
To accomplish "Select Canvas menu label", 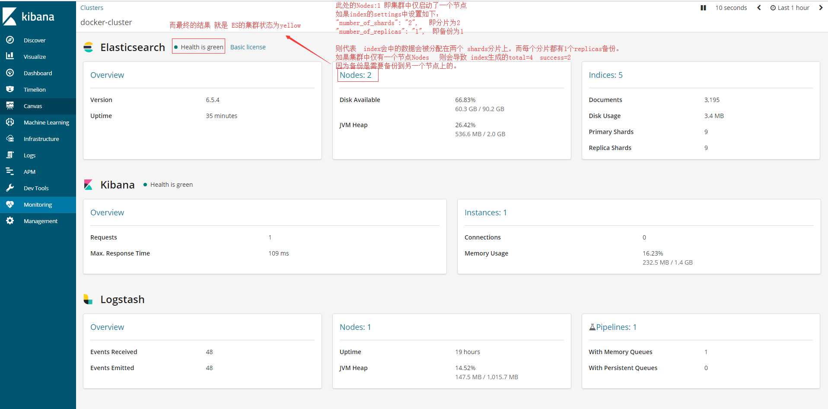I will click(x=33, y=106).
